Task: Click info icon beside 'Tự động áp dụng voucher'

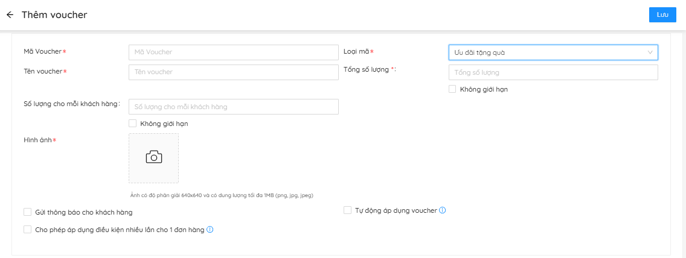Action: pyautogui.click(x=443, y=210)
